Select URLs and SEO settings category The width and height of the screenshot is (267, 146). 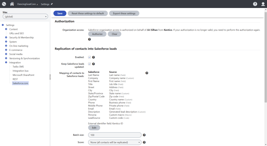point(16,34)
